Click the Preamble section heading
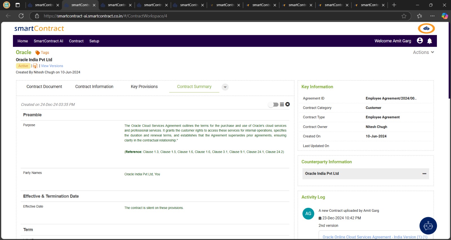This screenshot has width=451, height=240. (32, 115)
